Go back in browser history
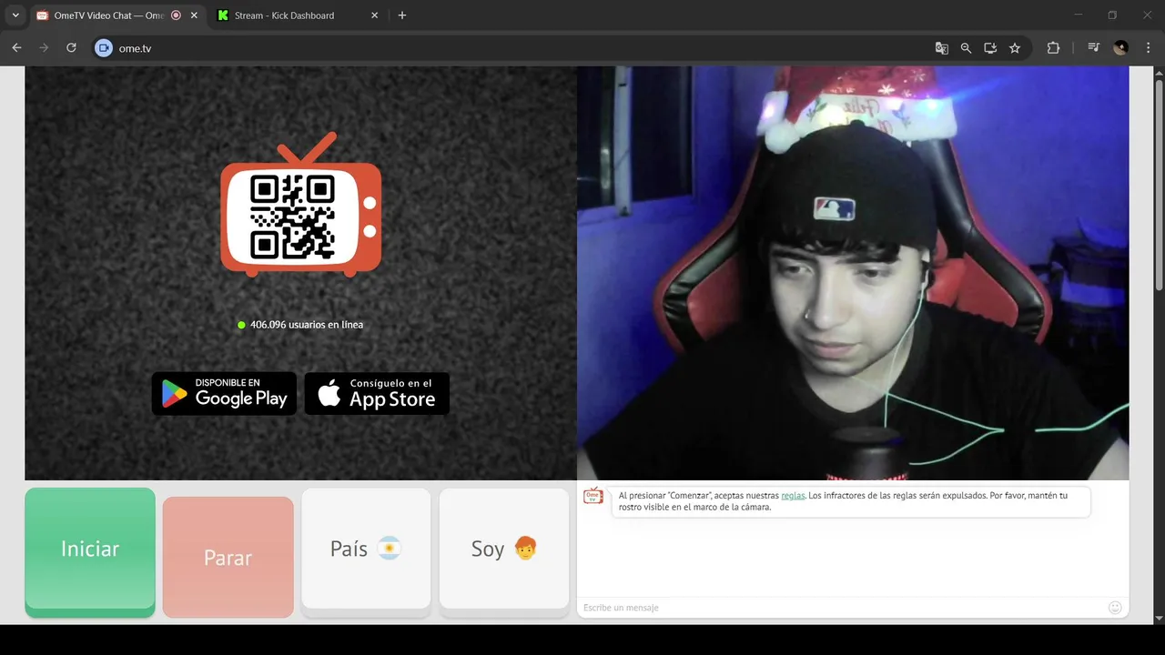This screenshot has height=655, width=1165. 16,48
